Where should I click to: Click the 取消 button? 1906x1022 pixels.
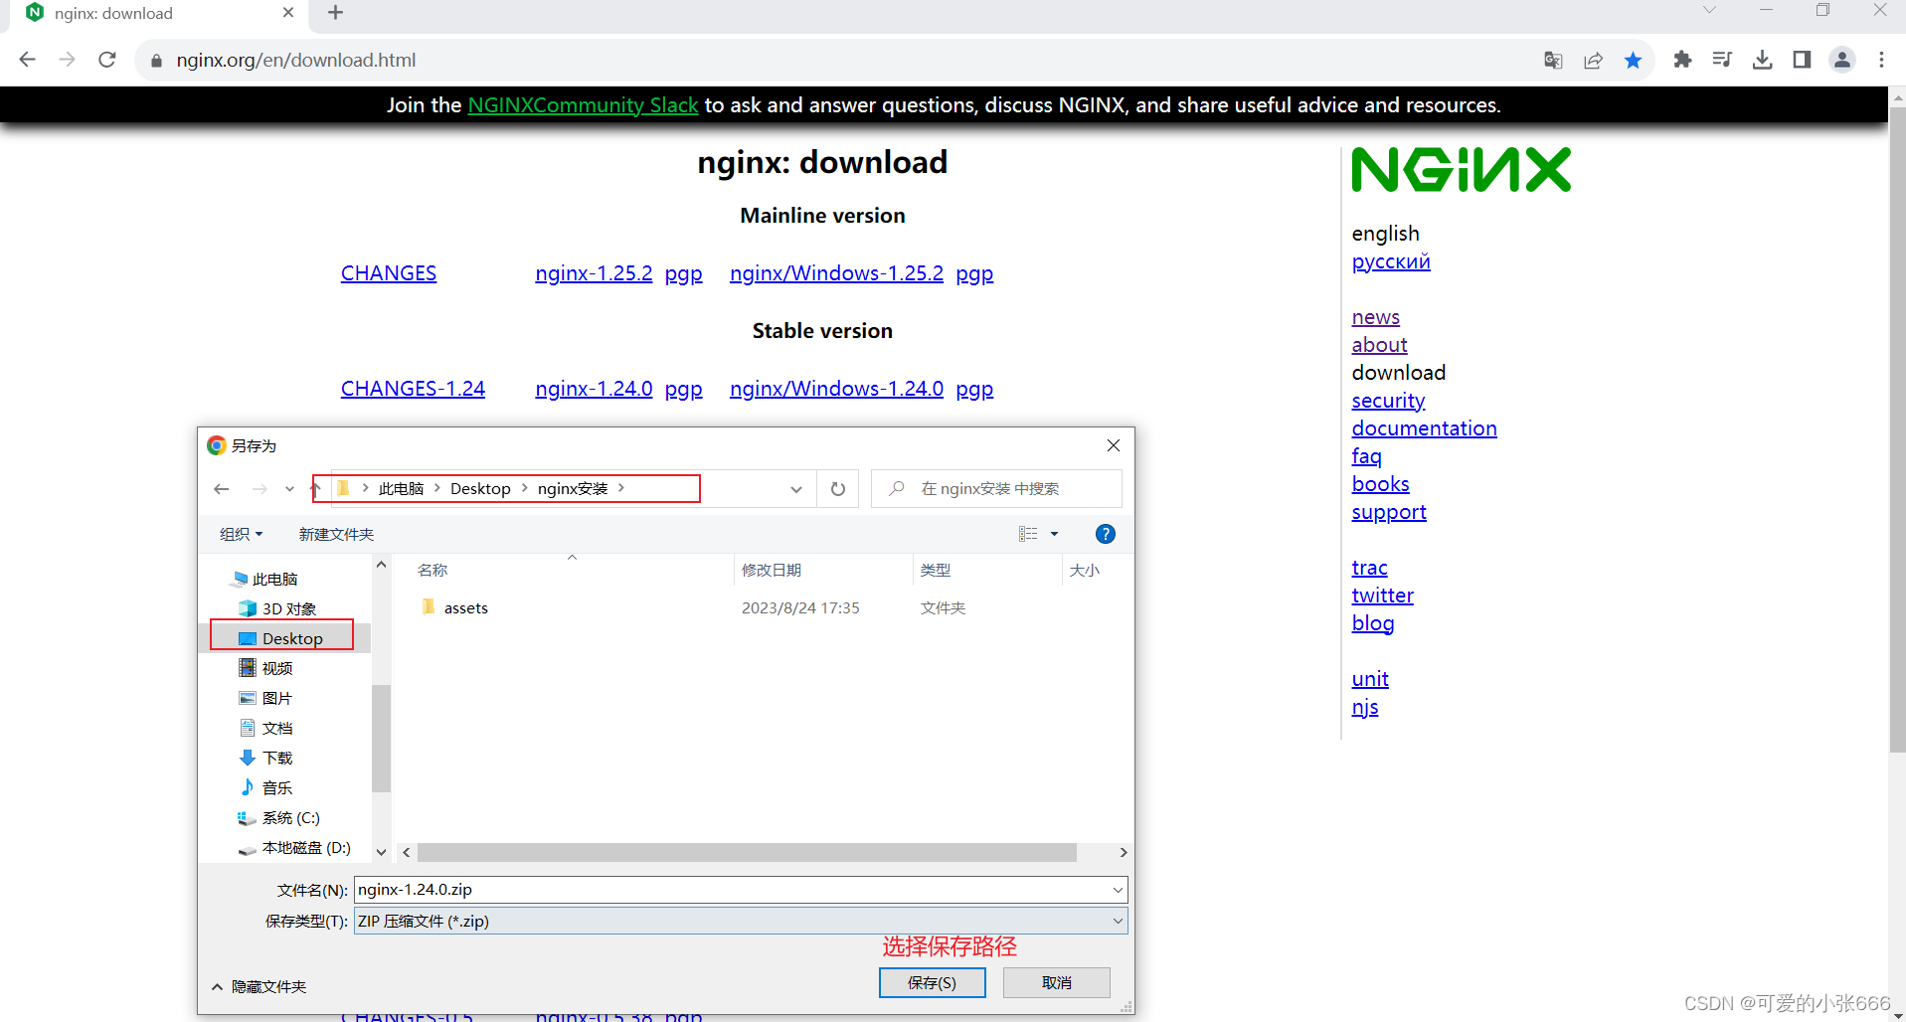pyautogui.click(x=1056, y=982)
